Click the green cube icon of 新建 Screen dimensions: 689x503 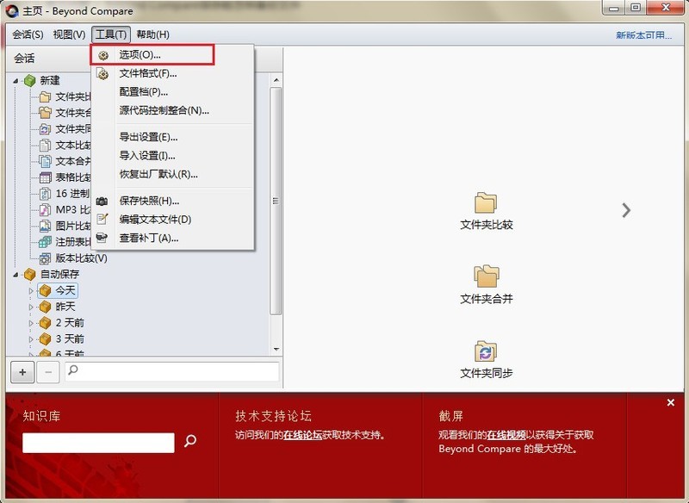point(29,80)
